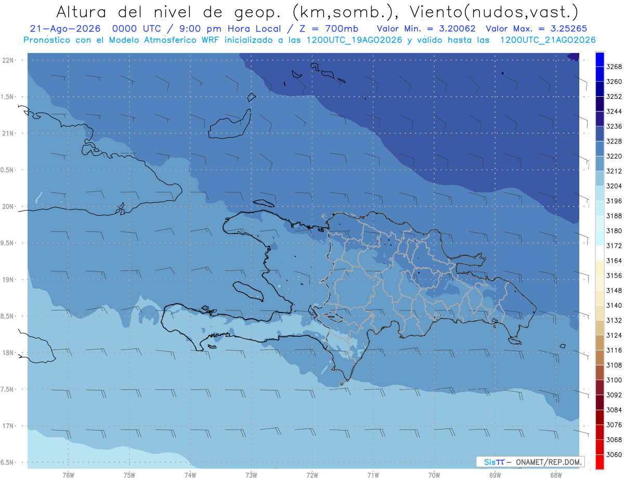
Task: Click the '6.5N' latitude label
Action: (x=8, y=463)
